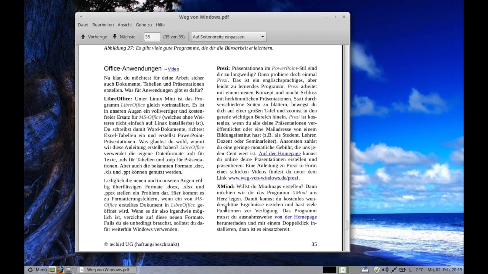Click the caption starting with Abbildung 27

[189, 48]
